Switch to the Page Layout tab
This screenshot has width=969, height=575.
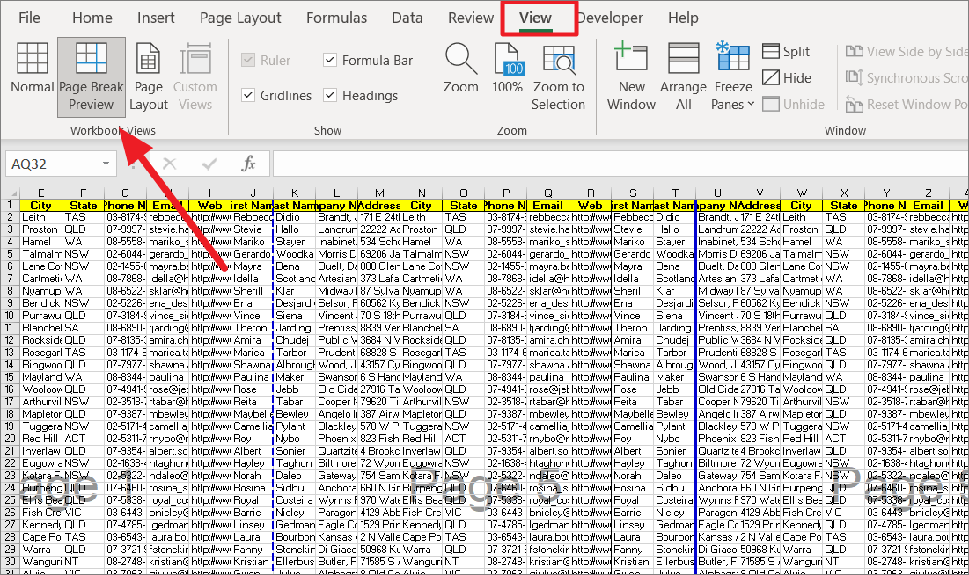tap(240, 18)
